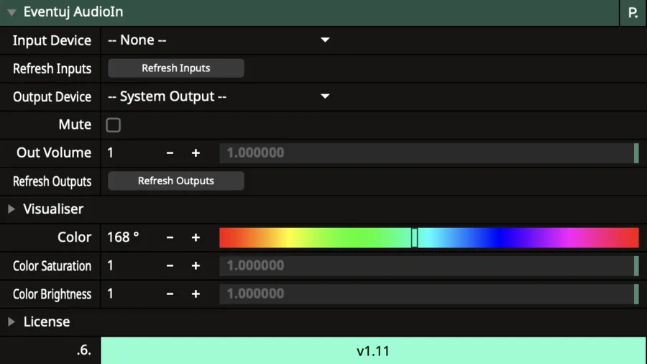Enable the Mute checkbox
647x364 pixels.
click(x=113, y=124)
